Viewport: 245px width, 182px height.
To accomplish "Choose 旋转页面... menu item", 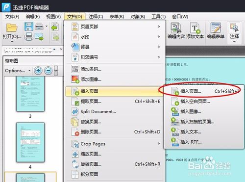I will pyautogui.click(x=114, y=164).
